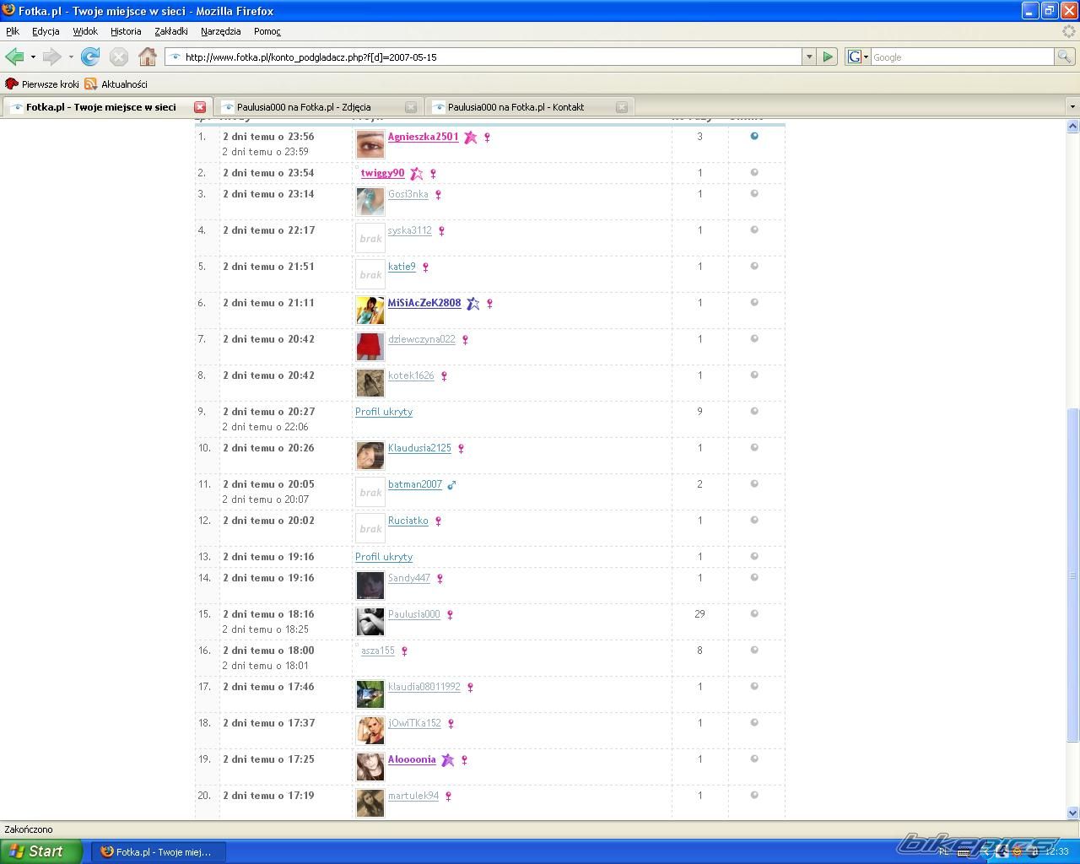
Task: Open Klaudusia2125 profile thumbnail
Action: [x=370, y=456]
